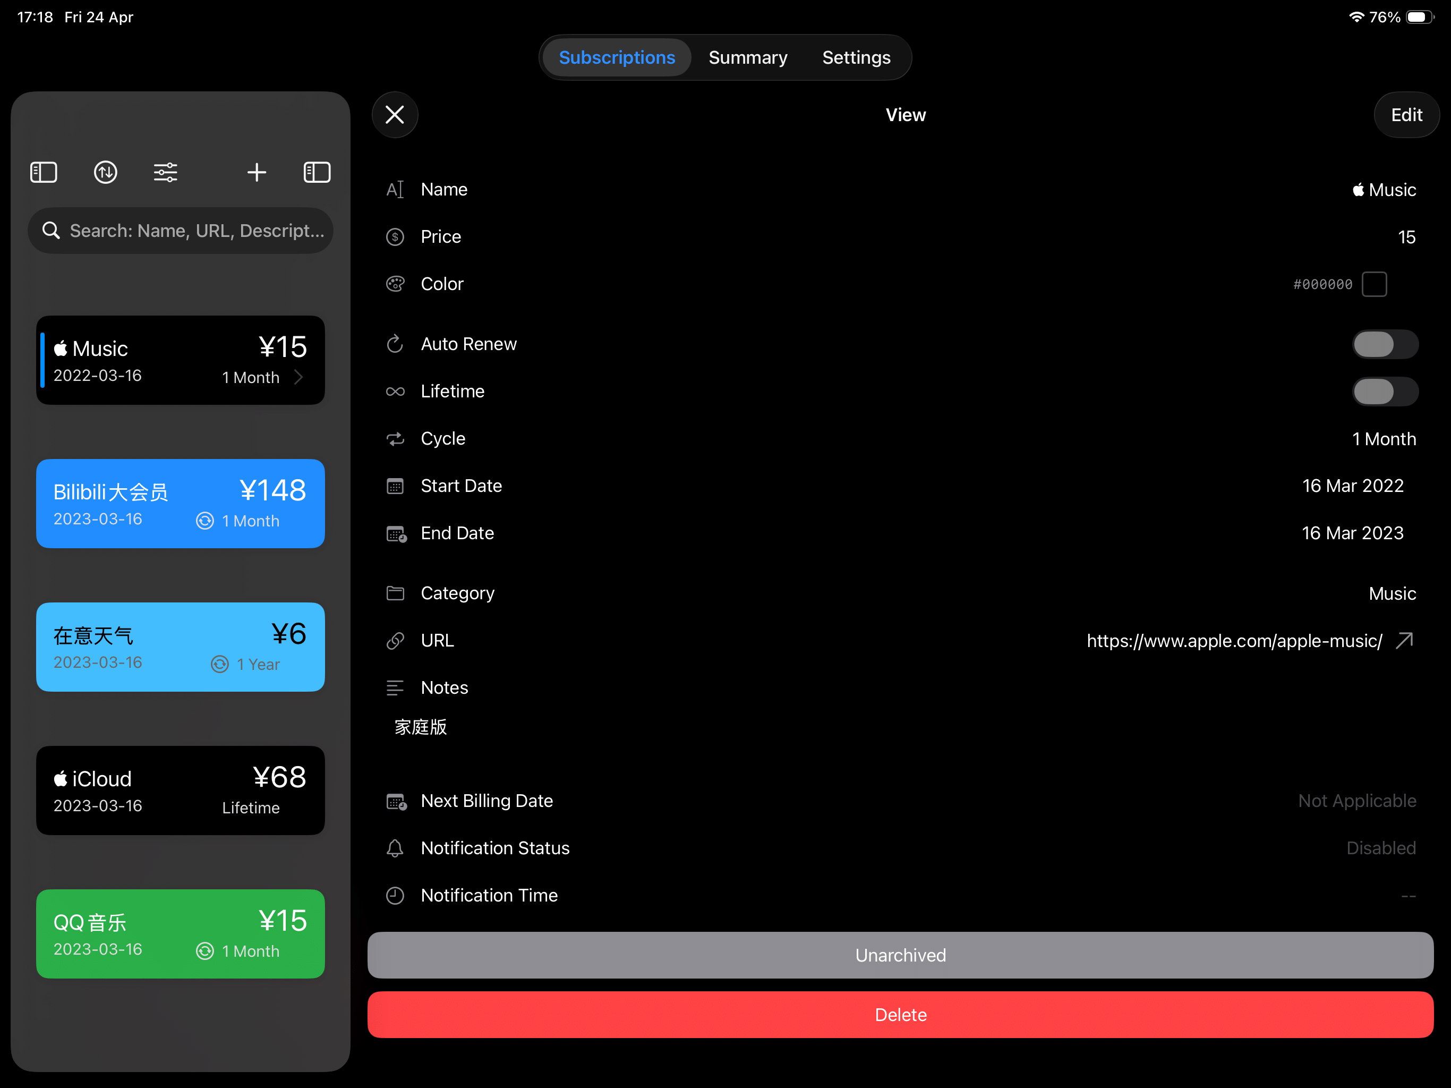Toggle the left sidebar layout icon

pos(44,173)
